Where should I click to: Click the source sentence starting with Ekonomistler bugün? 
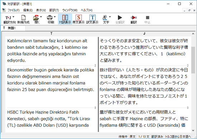coord(51,80)
